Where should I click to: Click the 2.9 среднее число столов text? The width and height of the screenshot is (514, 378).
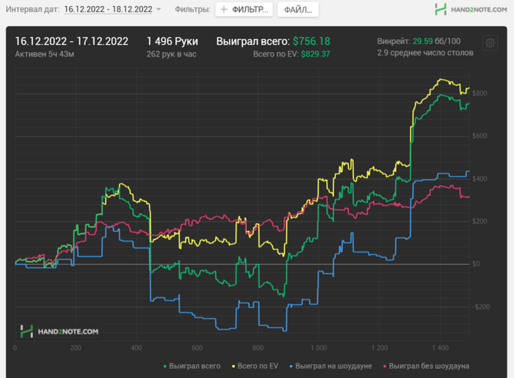425,53
